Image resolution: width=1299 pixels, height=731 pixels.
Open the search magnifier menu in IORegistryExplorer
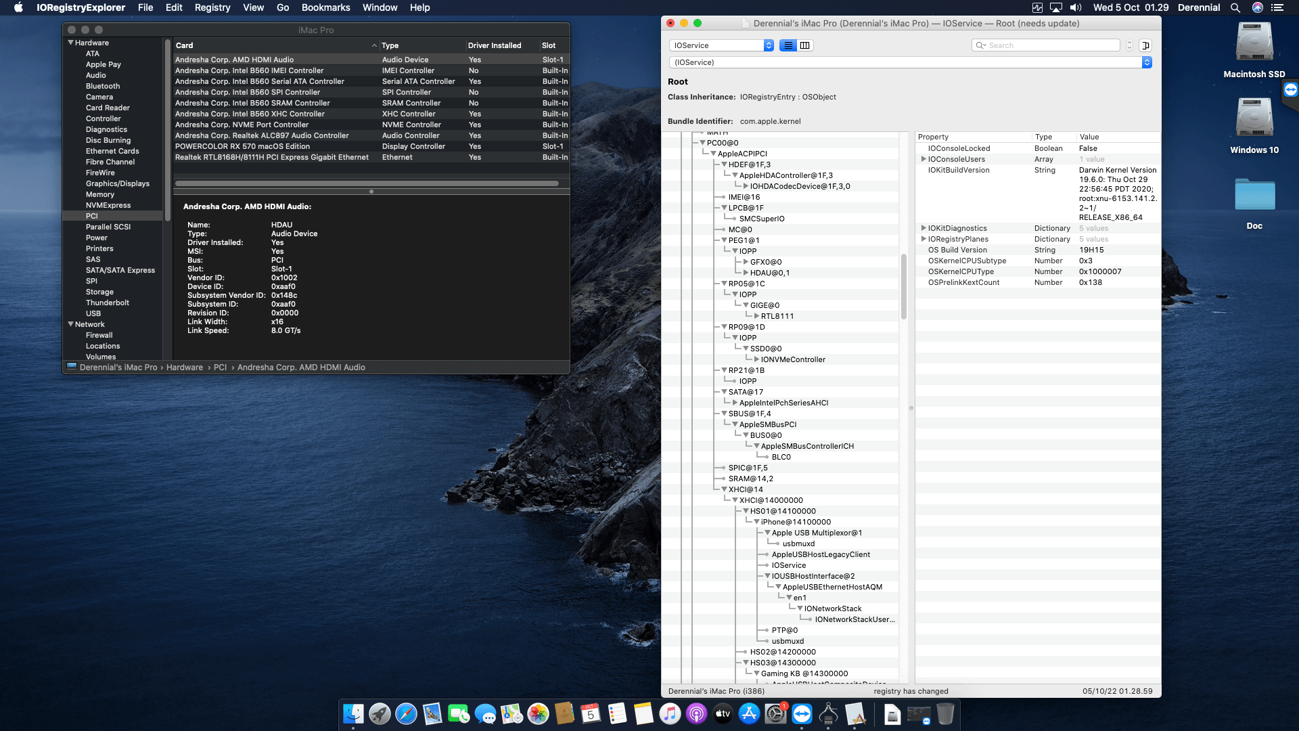(982, 45)
